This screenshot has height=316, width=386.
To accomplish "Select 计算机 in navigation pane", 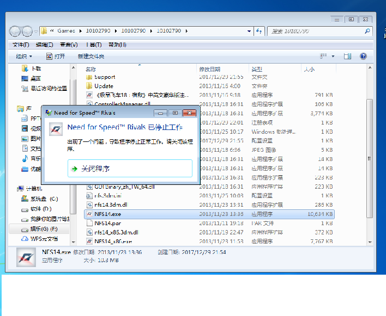I will coord(29,189).
